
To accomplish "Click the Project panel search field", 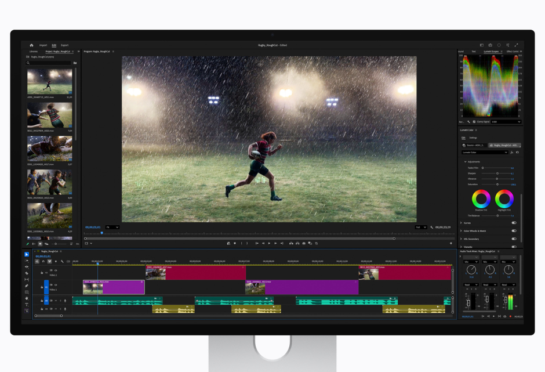I will pyautogui.click(x=49, y=63).
